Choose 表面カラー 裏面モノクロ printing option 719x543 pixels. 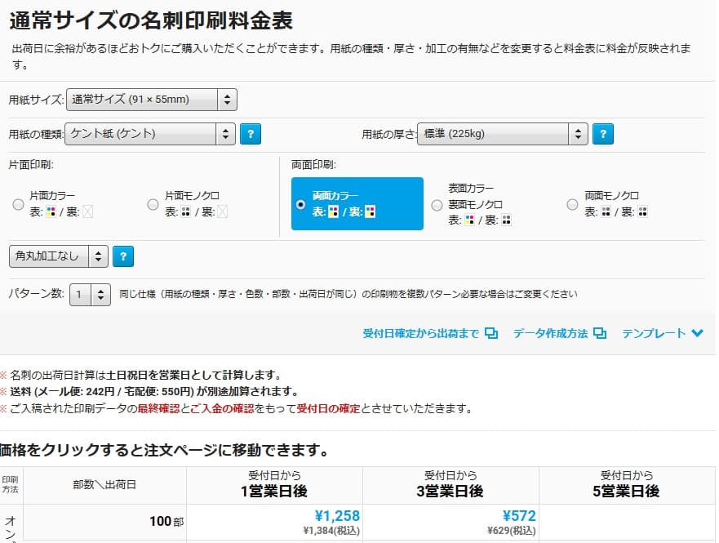[x=437, y=204]
